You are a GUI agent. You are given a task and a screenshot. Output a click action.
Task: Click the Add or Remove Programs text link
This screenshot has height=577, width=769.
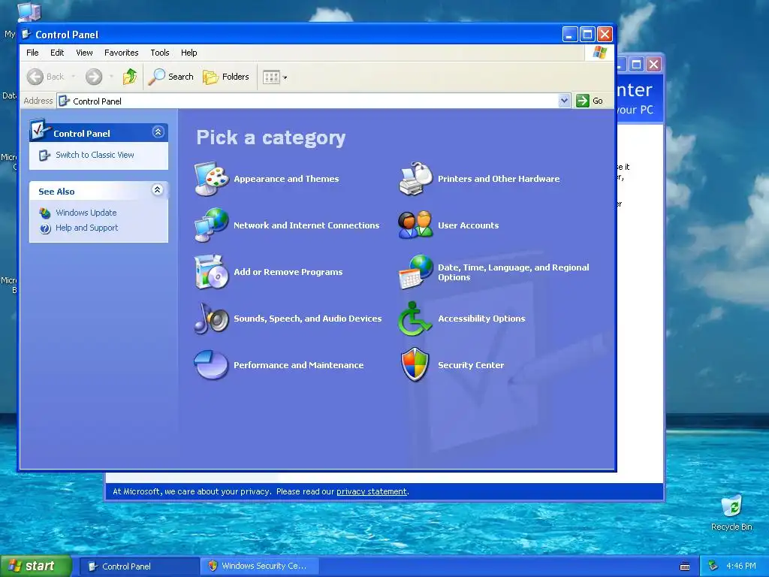[288, 272]
